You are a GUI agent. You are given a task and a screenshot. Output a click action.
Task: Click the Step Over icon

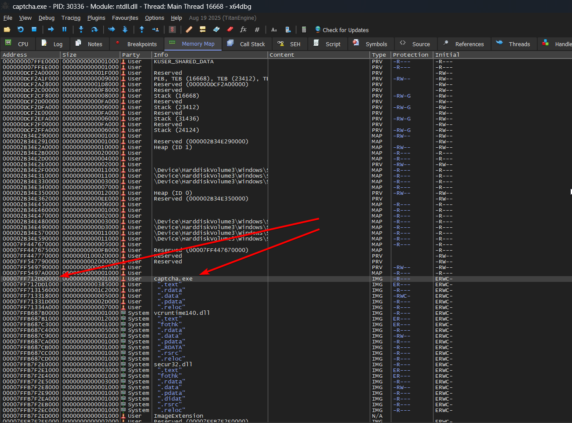pyautogui.click(x=94, y=29)
